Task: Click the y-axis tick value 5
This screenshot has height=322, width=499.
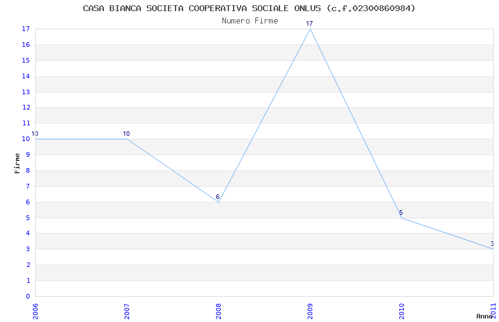Action: tap(28, 218)
